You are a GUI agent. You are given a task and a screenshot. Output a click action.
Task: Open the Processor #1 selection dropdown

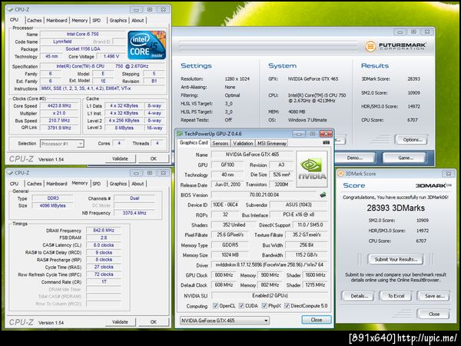point(62,144)
